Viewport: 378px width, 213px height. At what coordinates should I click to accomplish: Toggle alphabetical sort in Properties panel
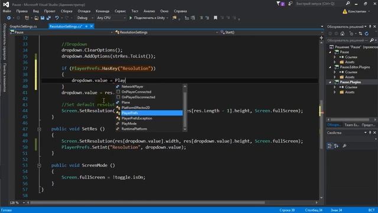point(336,146)
